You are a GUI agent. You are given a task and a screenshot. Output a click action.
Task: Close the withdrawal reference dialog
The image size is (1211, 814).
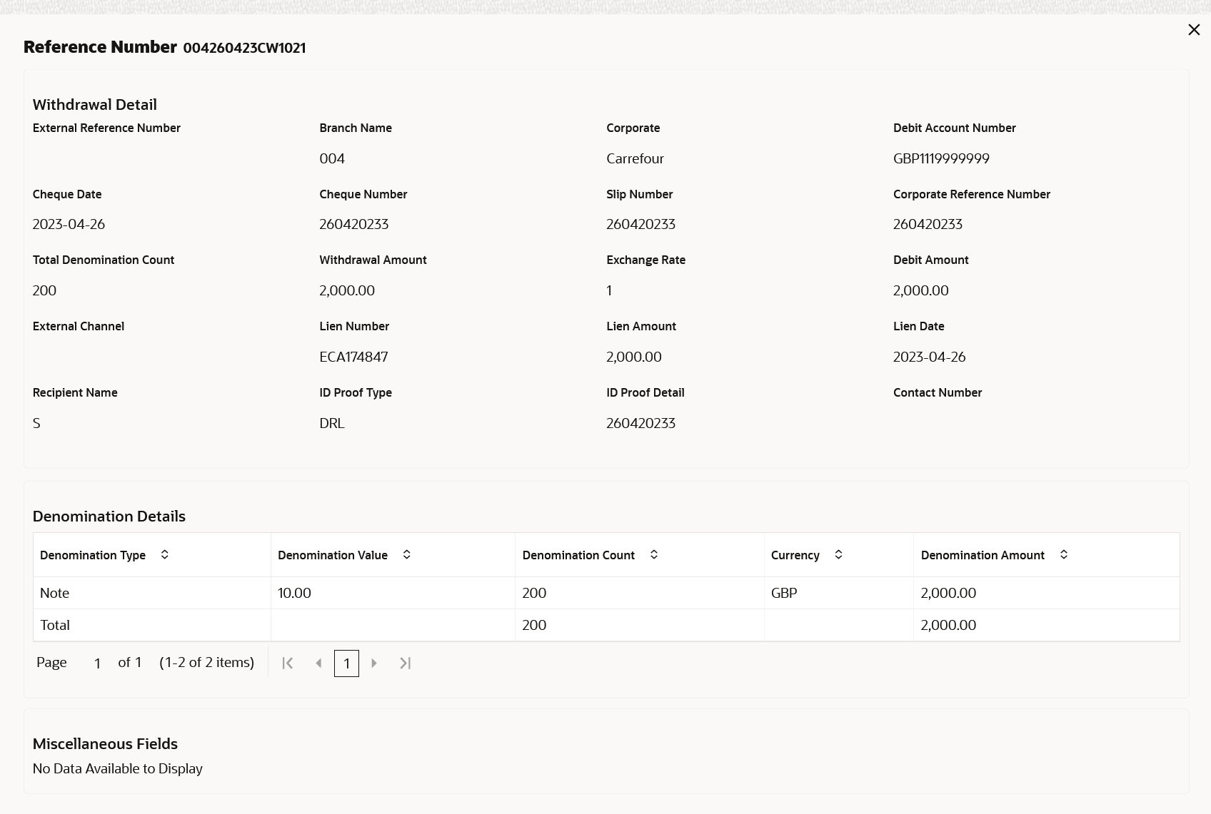(1194, 30)
